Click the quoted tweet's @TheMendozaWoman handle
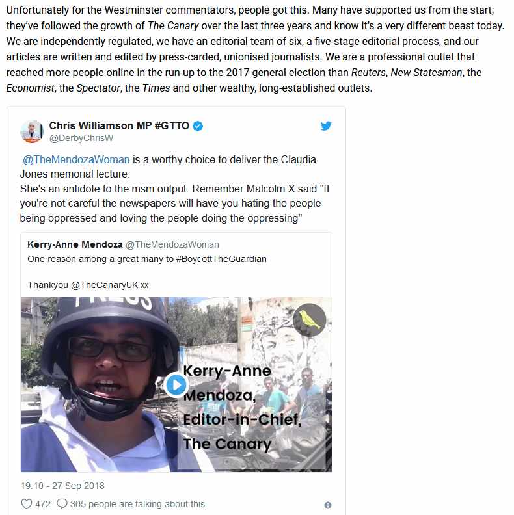The image size is (514, 515). click(172, 244)
